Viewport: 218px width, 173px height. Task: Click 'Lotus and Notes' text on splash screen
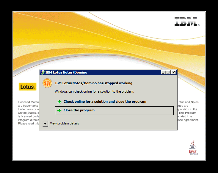click(x=188, y=102)
